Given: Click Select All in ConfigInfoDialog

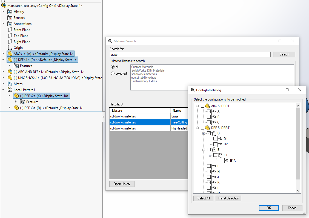Looking at the screenshot, I should [x=203, y=198].
